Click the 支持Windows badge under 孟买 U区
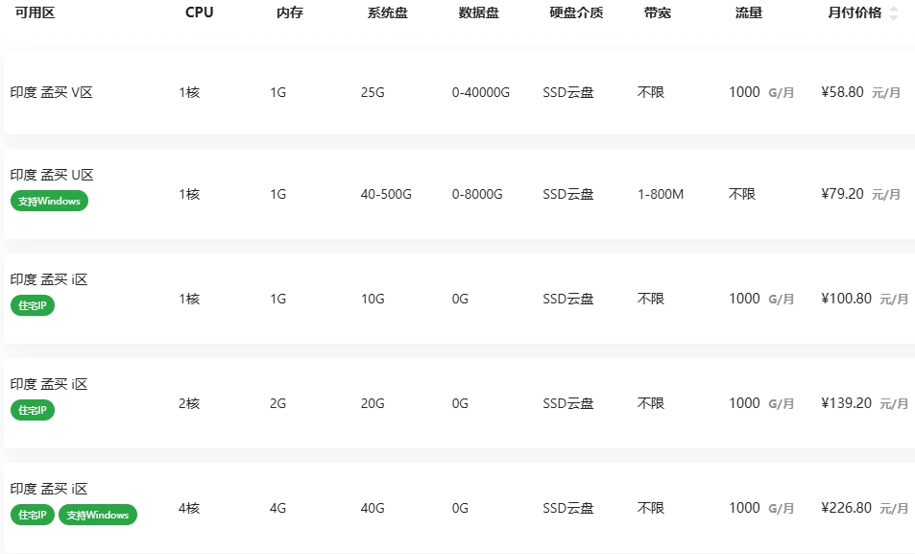Viewport: 915px width, 554px height. click(50, 202)
